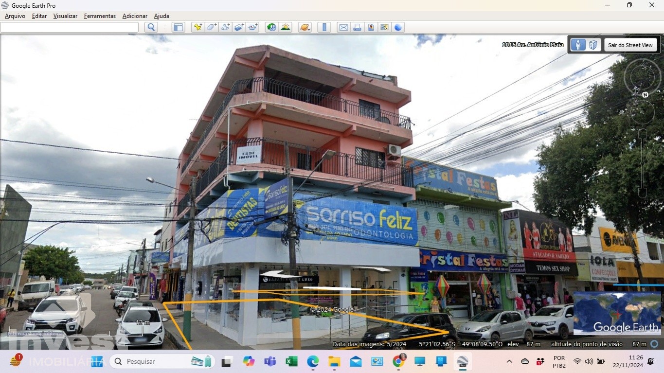Add a placemark with the pushpin icon

197,27
